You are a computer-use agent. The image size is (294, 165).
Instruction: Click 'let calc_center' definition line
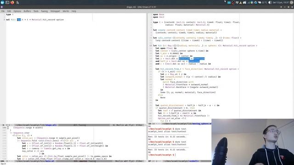tap(197, 38)
